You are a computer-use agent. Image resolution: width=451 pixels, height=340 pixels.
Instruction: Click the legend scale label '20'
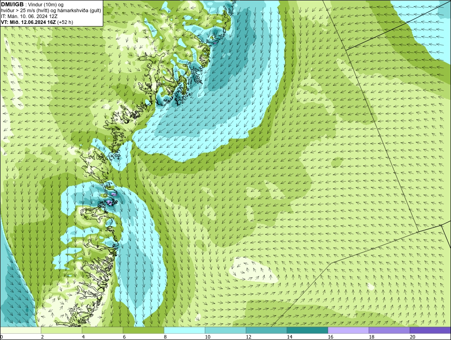pos(413,337)
